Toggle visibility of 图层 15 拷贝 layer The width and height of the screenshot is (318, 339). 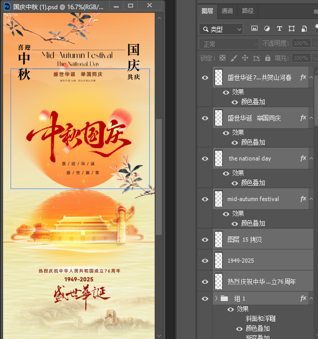[x=205, y=240]
